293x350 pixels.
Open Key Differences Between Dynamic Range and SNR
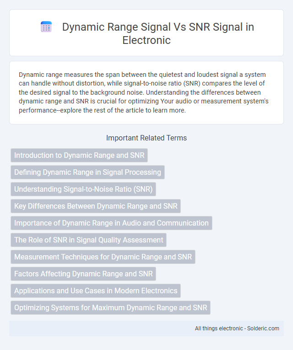(x=96, y=206)
